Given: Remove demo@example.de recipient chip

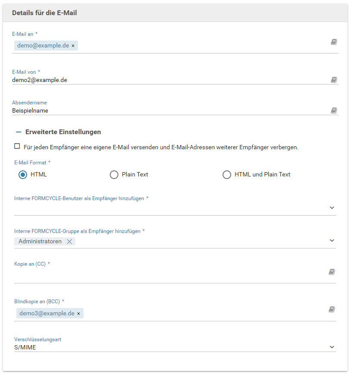Looking at the screenshot, I should click(x=73, y=46).
